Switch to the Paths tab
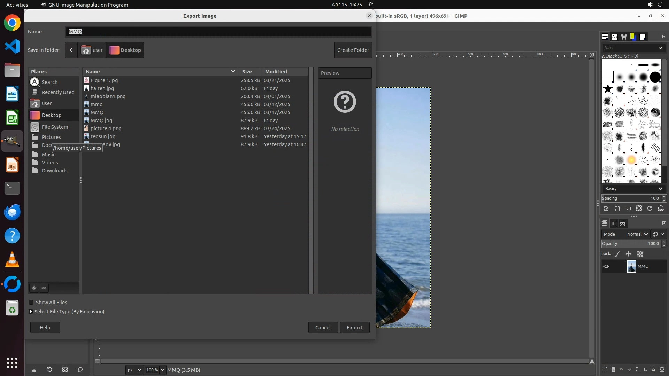The image size is (669, 376). coord(623,224)
